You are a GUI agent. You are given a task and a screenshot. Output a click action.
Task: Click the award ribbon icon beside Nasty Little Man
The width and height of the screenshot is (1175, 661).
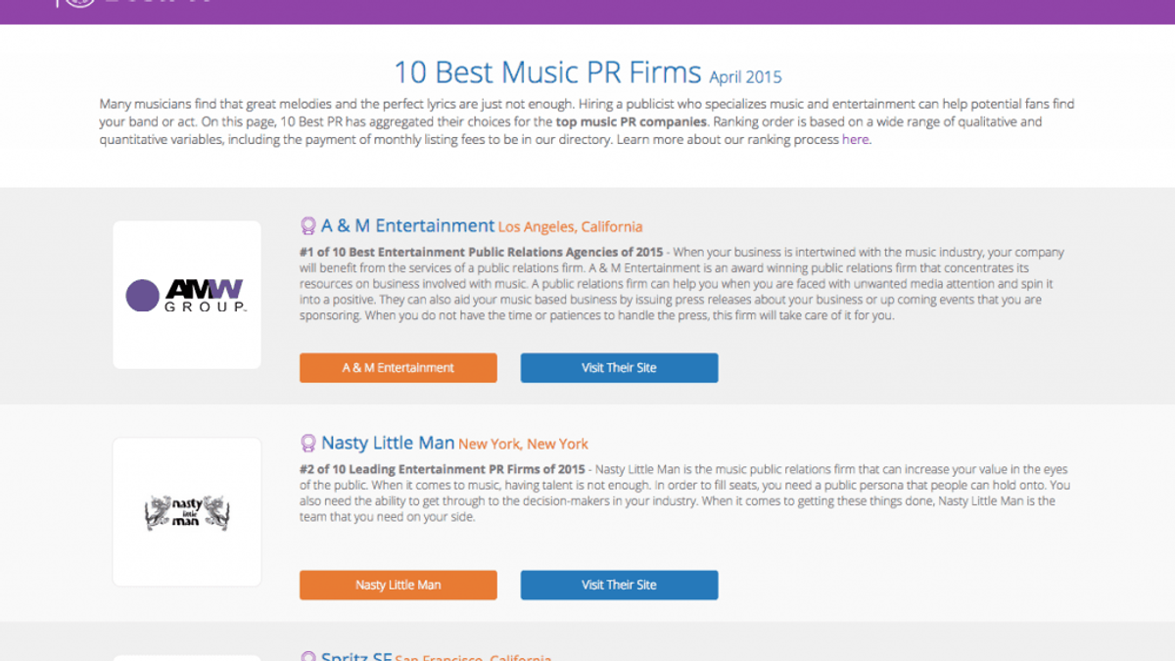pos(307,444)
